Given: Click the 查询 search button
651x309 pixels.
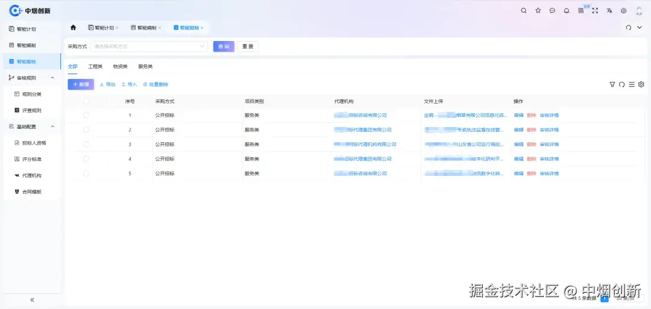Looking at the screenshot, I should click(x=224, y=46).
